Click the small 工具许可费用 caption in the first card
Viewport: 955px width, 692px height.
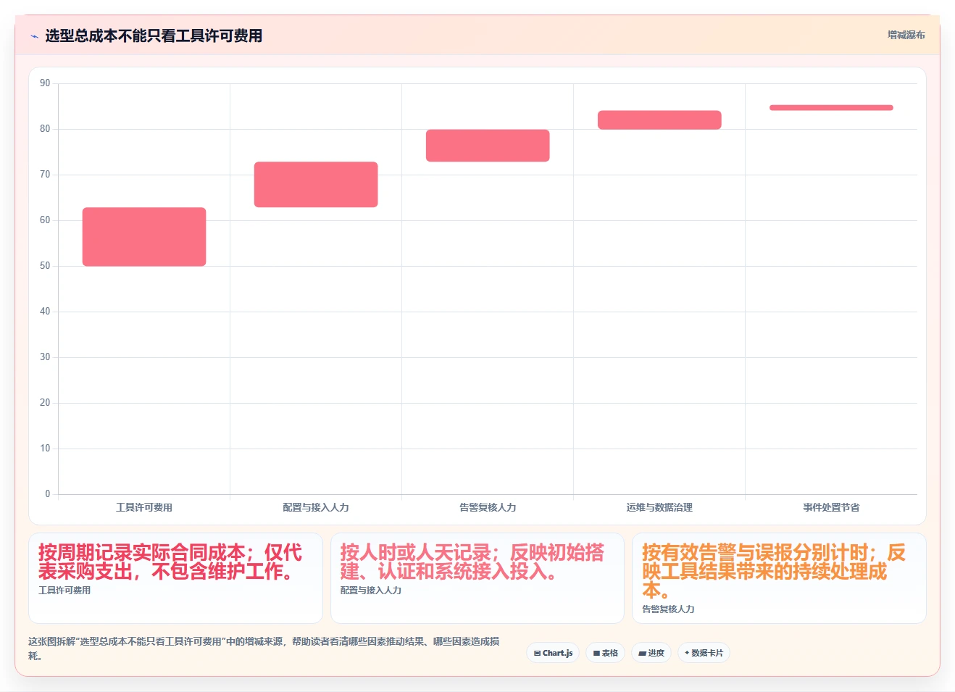(64, 591)
